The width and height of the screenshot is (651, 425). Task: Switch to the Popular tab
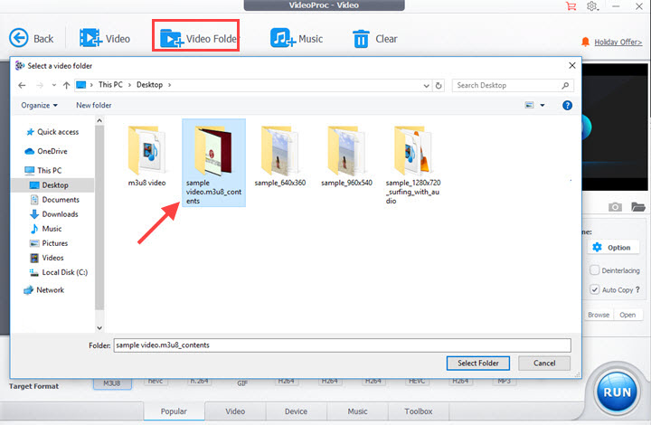pos(174,411)
